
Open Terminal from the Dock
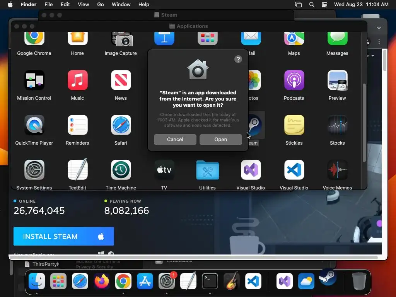pos(210,281)
